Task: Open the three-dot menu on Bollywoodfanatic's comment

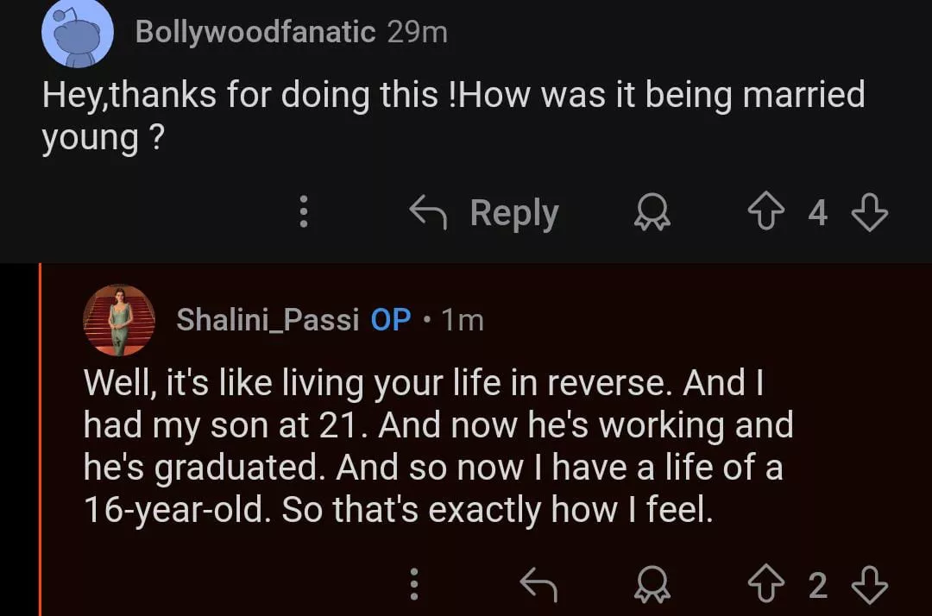Action: (303, 212)
